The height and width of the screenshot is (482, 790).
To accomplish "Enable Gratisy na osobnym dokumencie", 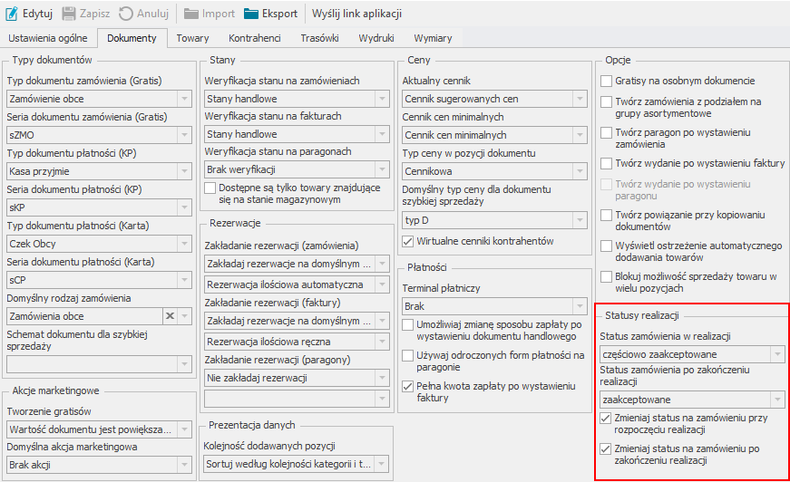I will click(606, 81).
